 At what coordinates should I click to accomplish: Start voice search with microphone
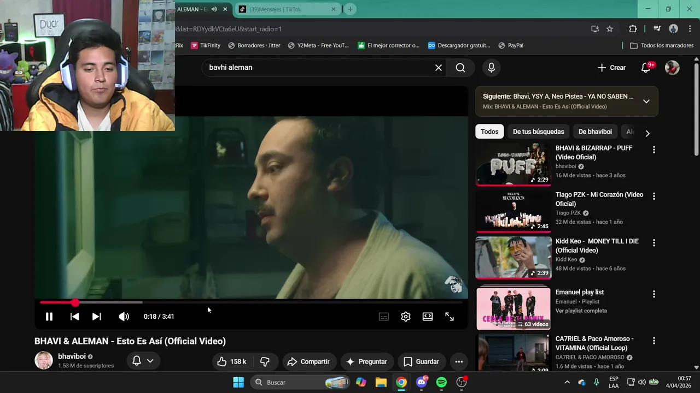(491, 68)
